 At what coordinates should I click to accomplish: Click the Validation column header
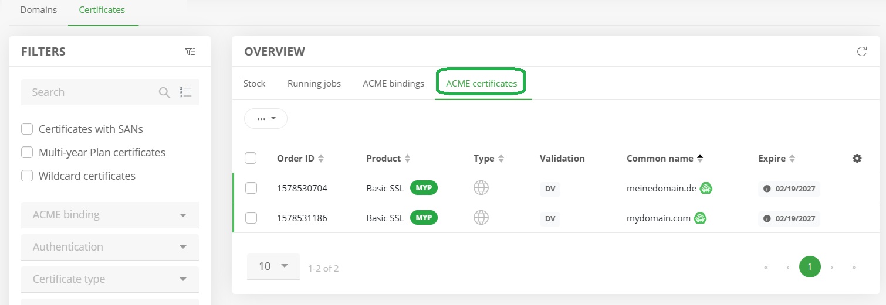pos(562,158)
